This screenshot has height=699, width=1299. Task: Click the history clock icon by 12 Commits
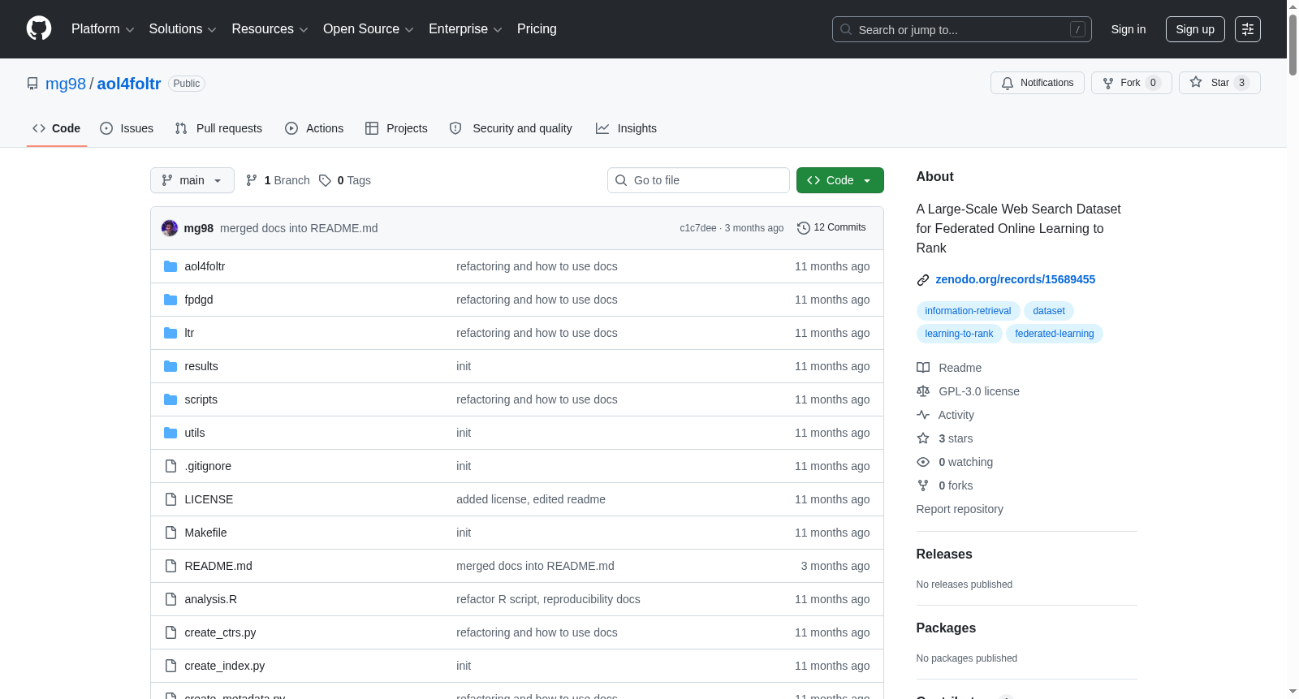(804, 228)
